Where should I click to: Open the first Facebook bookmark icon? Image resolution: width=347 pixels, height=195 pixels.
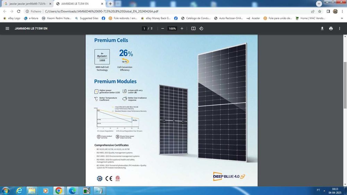point(103,18)
